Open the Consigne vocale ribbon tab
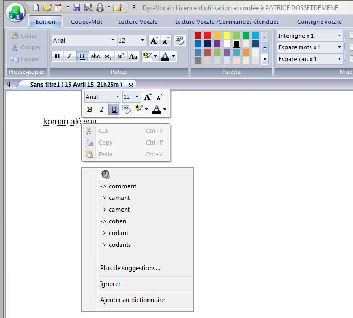The height and width of the screenshot is (318, 353). 319,22
